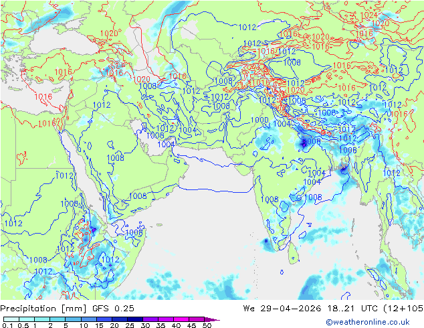
Task: Click the 'GFS 0.25' model label
Action: point(113,309)
